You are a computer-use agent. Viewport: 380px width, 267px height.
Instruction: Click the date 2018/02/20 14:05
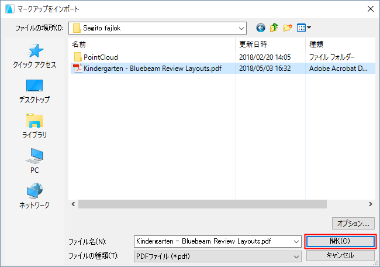point(265,57)
